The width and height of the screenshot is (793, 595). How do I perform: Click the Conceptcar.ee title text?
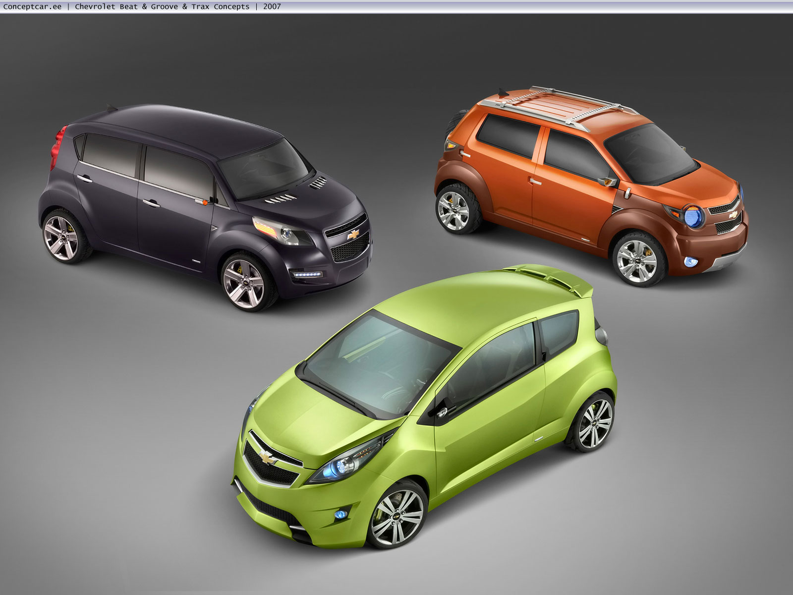click(32, 6)
